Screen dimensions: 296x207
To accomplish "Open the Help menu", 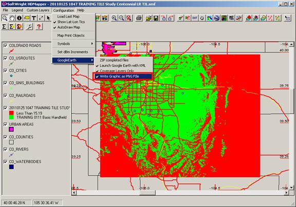I will (81, 10).
